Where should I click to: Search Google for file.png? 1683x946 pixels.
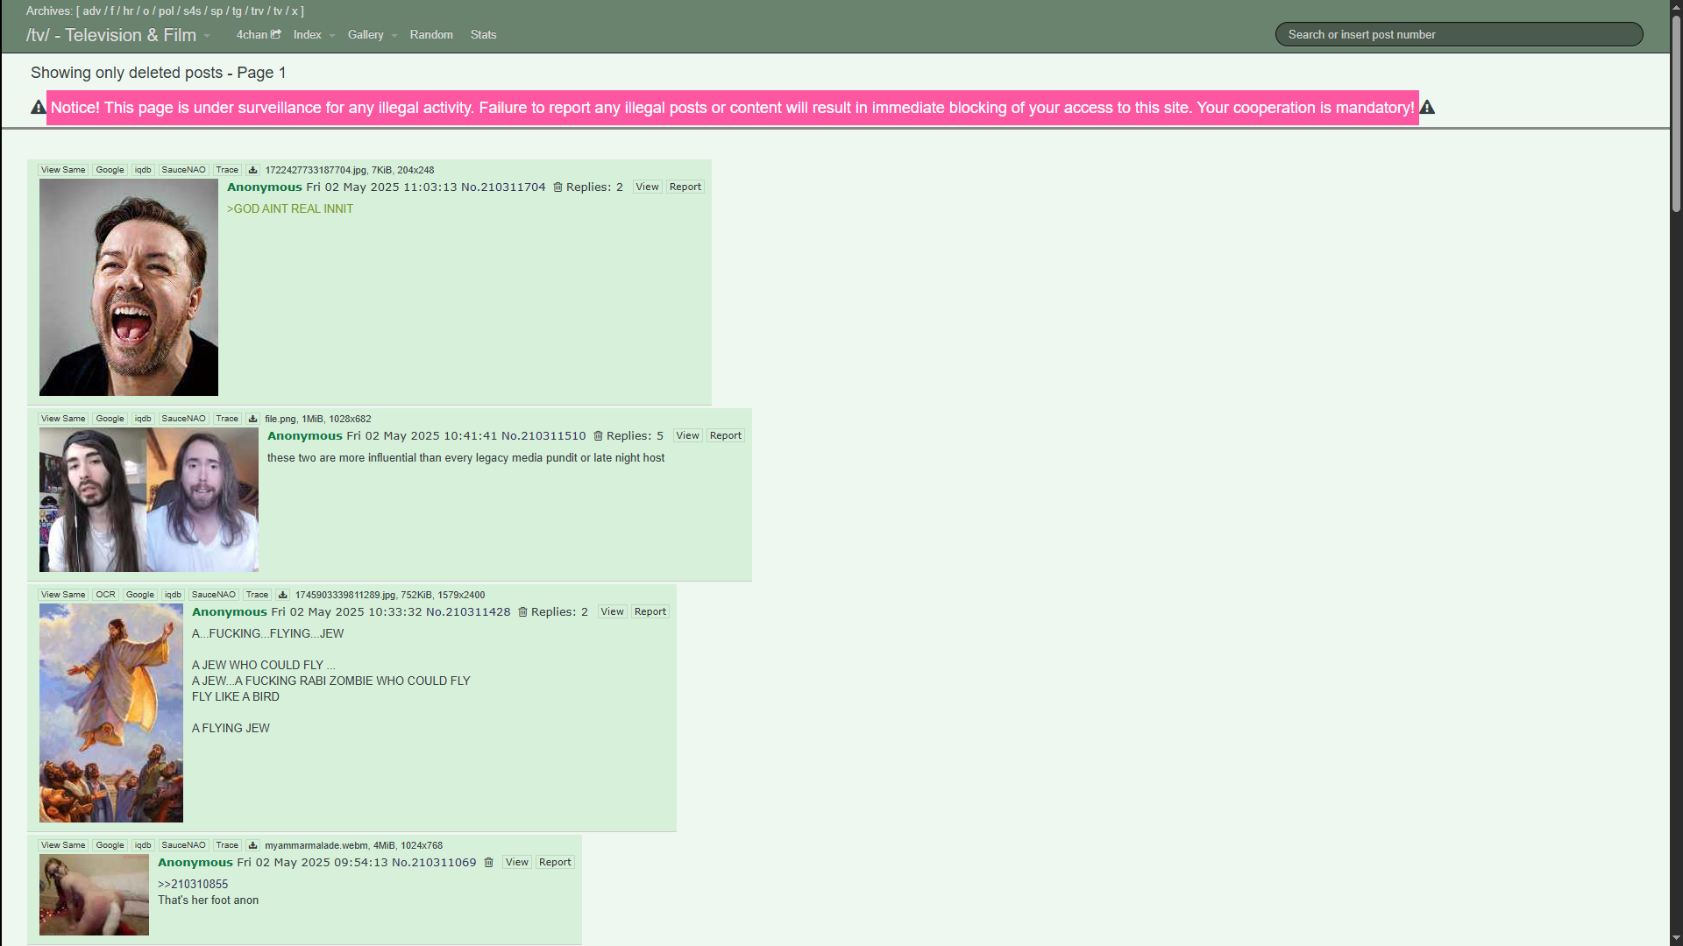pos(110,419)
